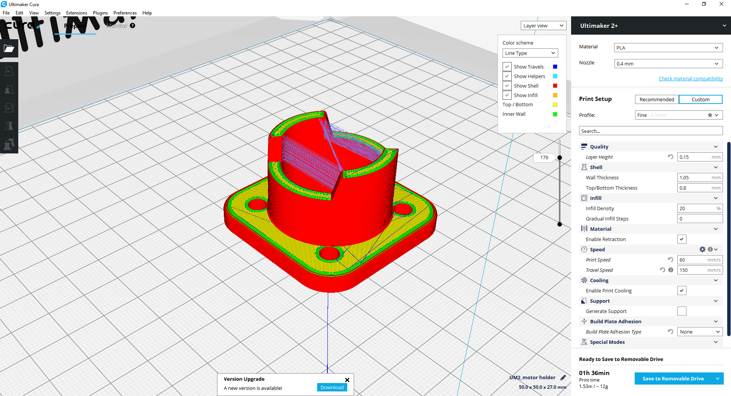Click the Support category icon
Viewport: 731px width, 396px height.
click(584, 301)
